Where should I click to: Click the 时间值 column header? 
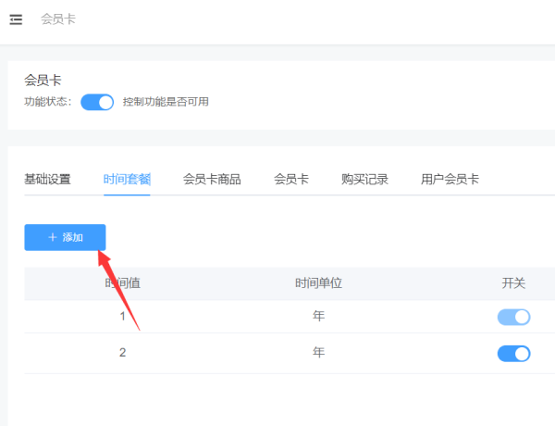click(x=122, y=283)
